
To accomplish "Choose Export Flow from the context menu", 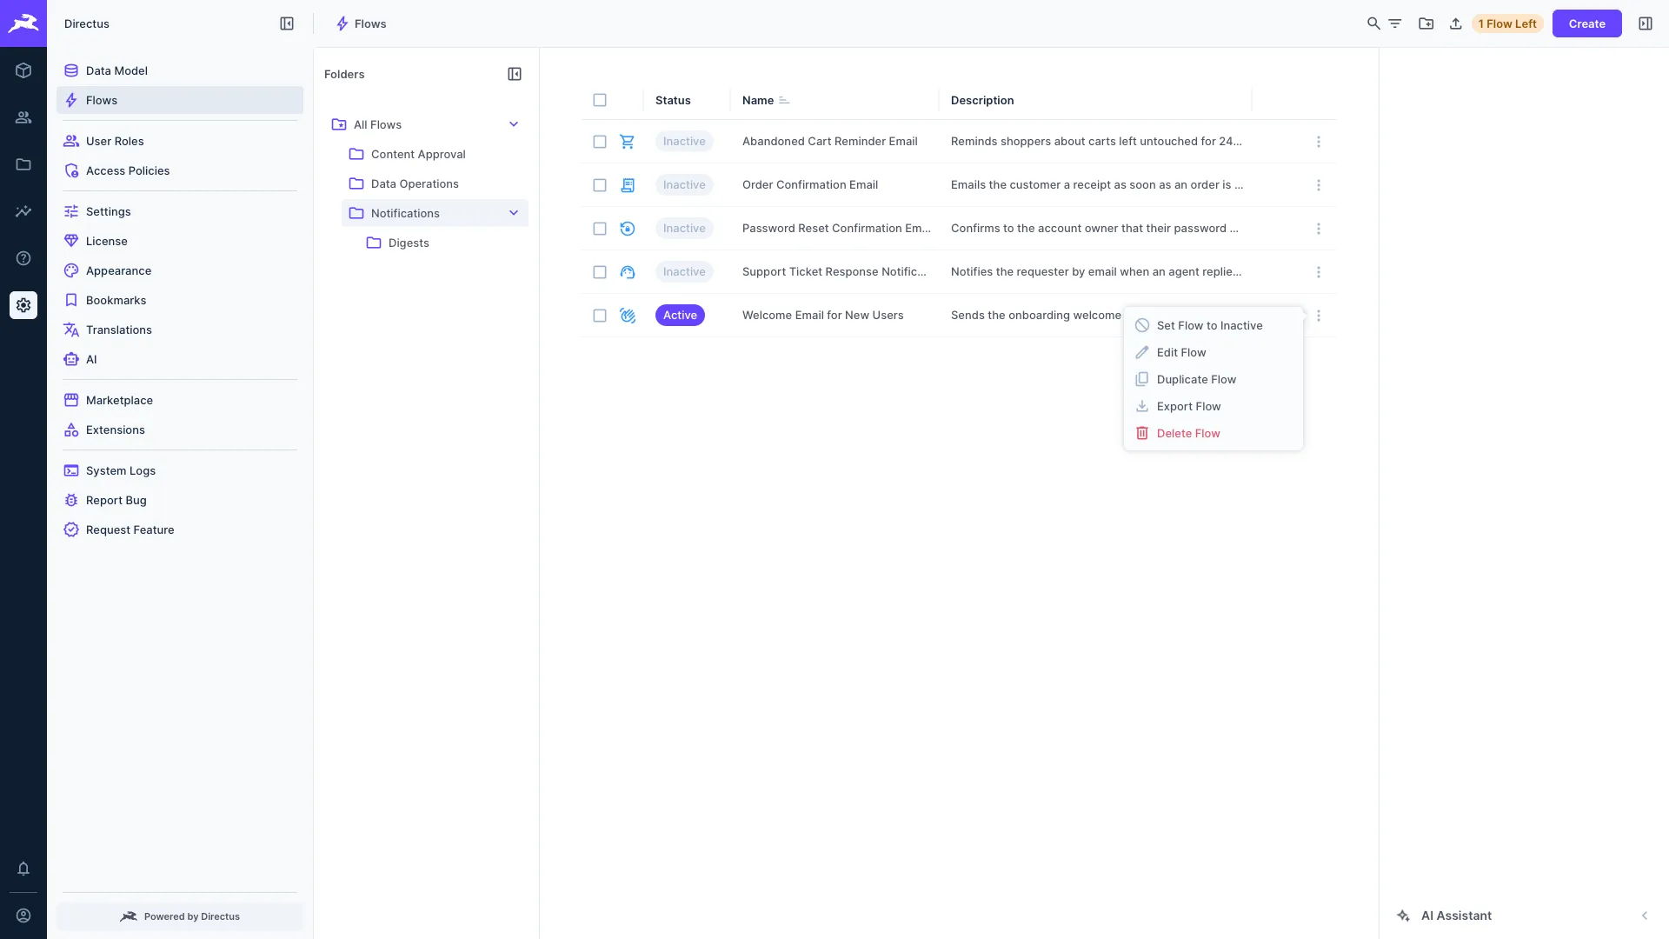I will (x=1213, y=406).
